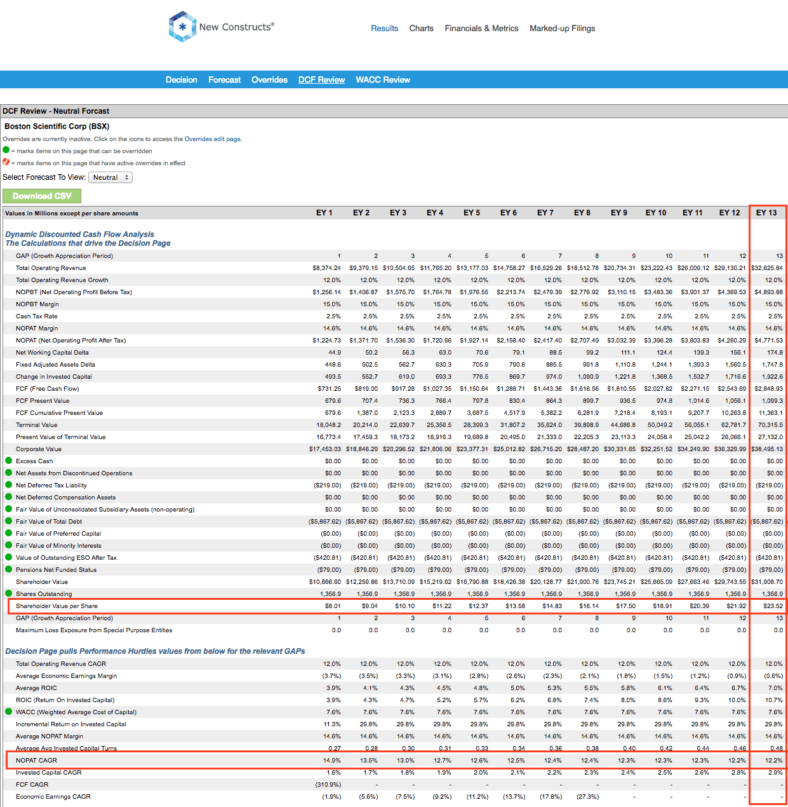Open Marked-up Filings menu

(x=563, y=28)
